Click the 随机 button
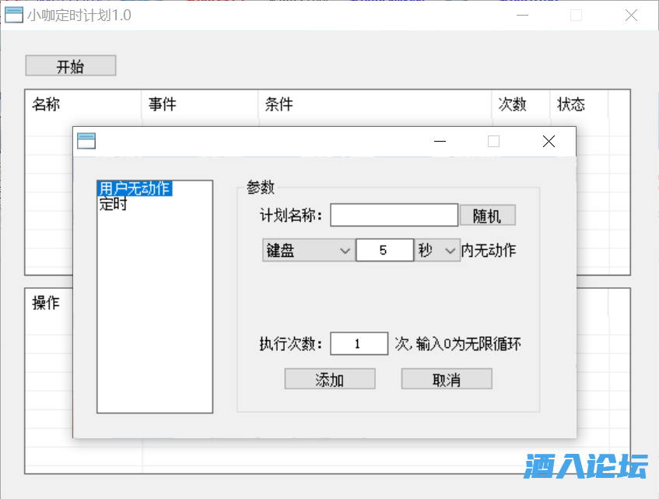The width and height of the screenshot is (659, 499). coord(488,216)
